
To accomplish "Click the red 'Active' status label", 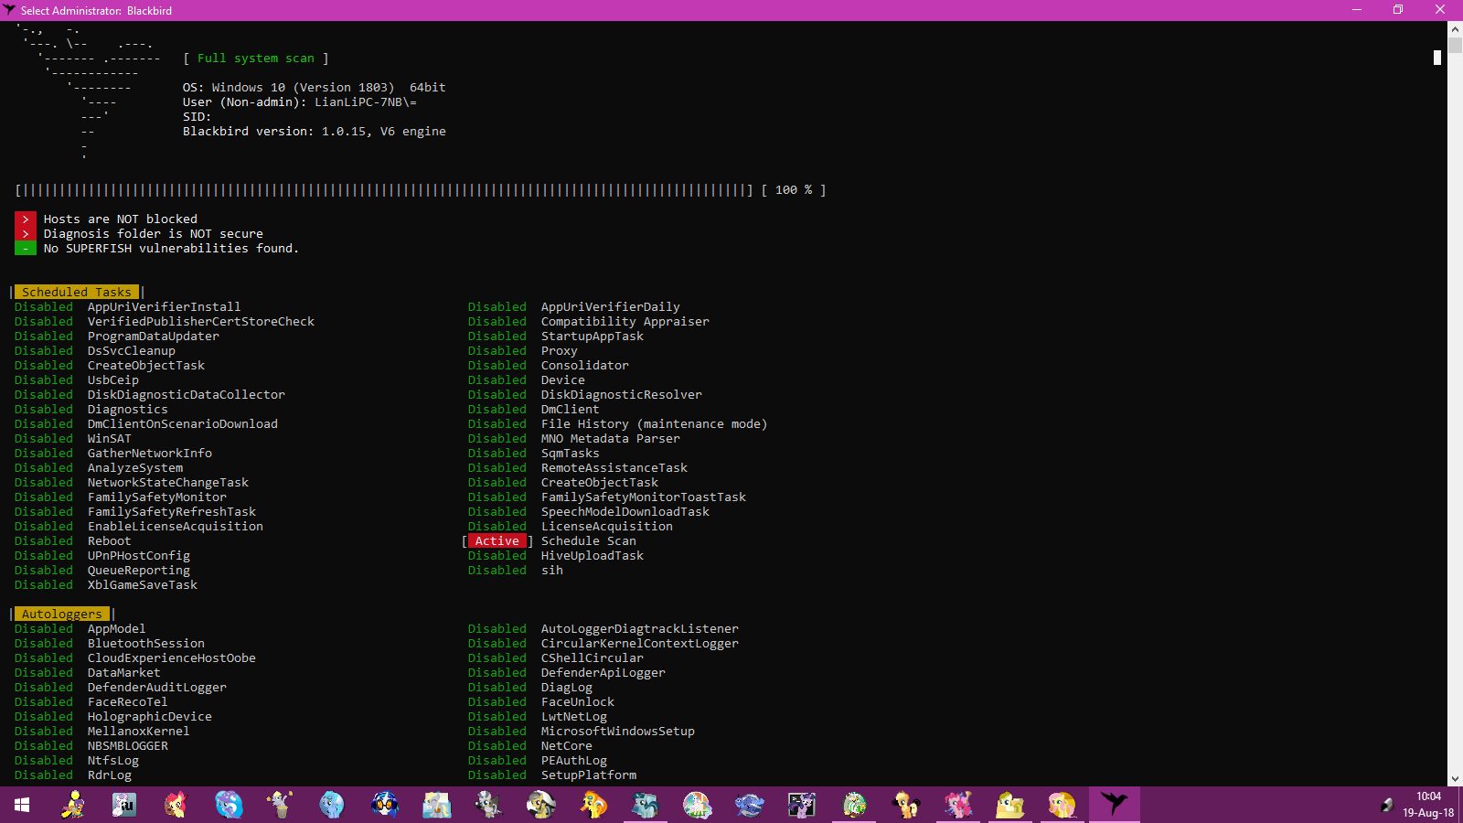I will coord(497,541).
